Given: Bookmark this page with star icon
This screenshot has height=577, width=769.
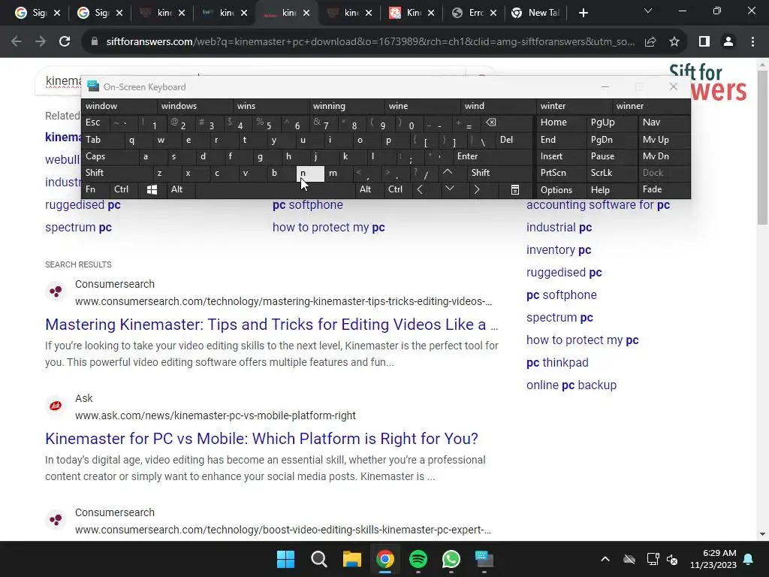Looking at the screenshot, I should click(674, 42).
